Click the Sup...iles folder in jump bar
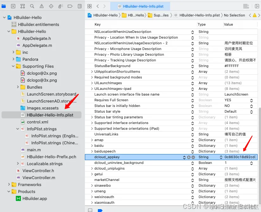This screenshot has height=212, width=261. 158,15
